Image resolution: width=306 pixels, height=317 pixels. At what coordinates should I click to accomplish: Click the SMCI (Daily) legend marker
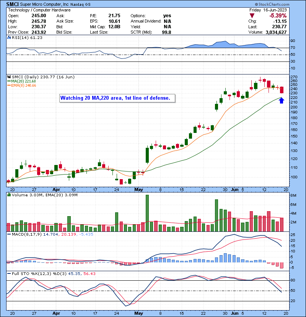tap(8, 77)
